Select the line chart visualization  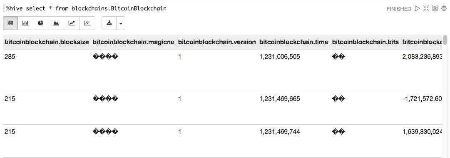[72, 23]
